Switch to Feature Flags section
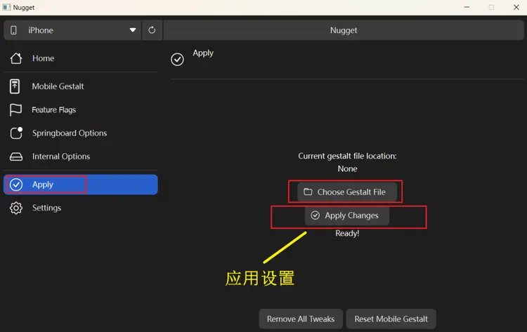The height and width of the screenshot is (332, 527). click(x=53, y=110)
